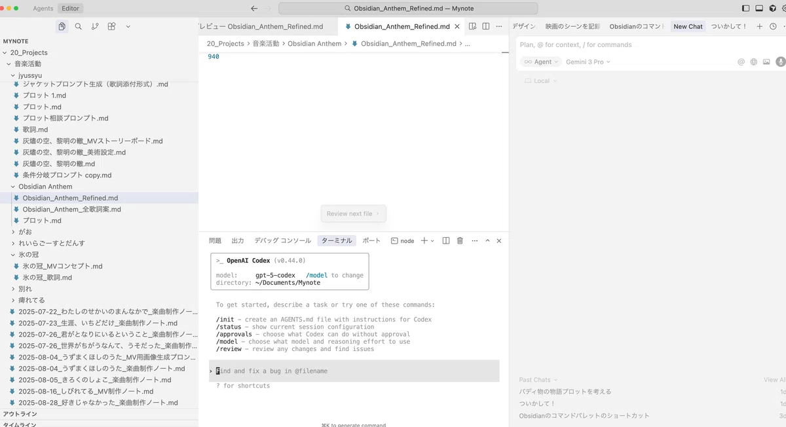Add context with the @ icon
Image resolution: width=786 pixels, height=427 pixels.
741,62
